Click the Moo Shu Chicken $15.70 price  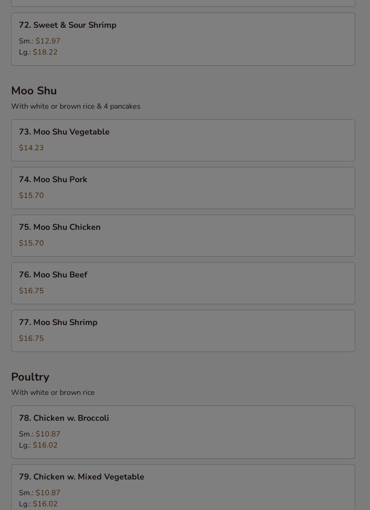[31, 243]
